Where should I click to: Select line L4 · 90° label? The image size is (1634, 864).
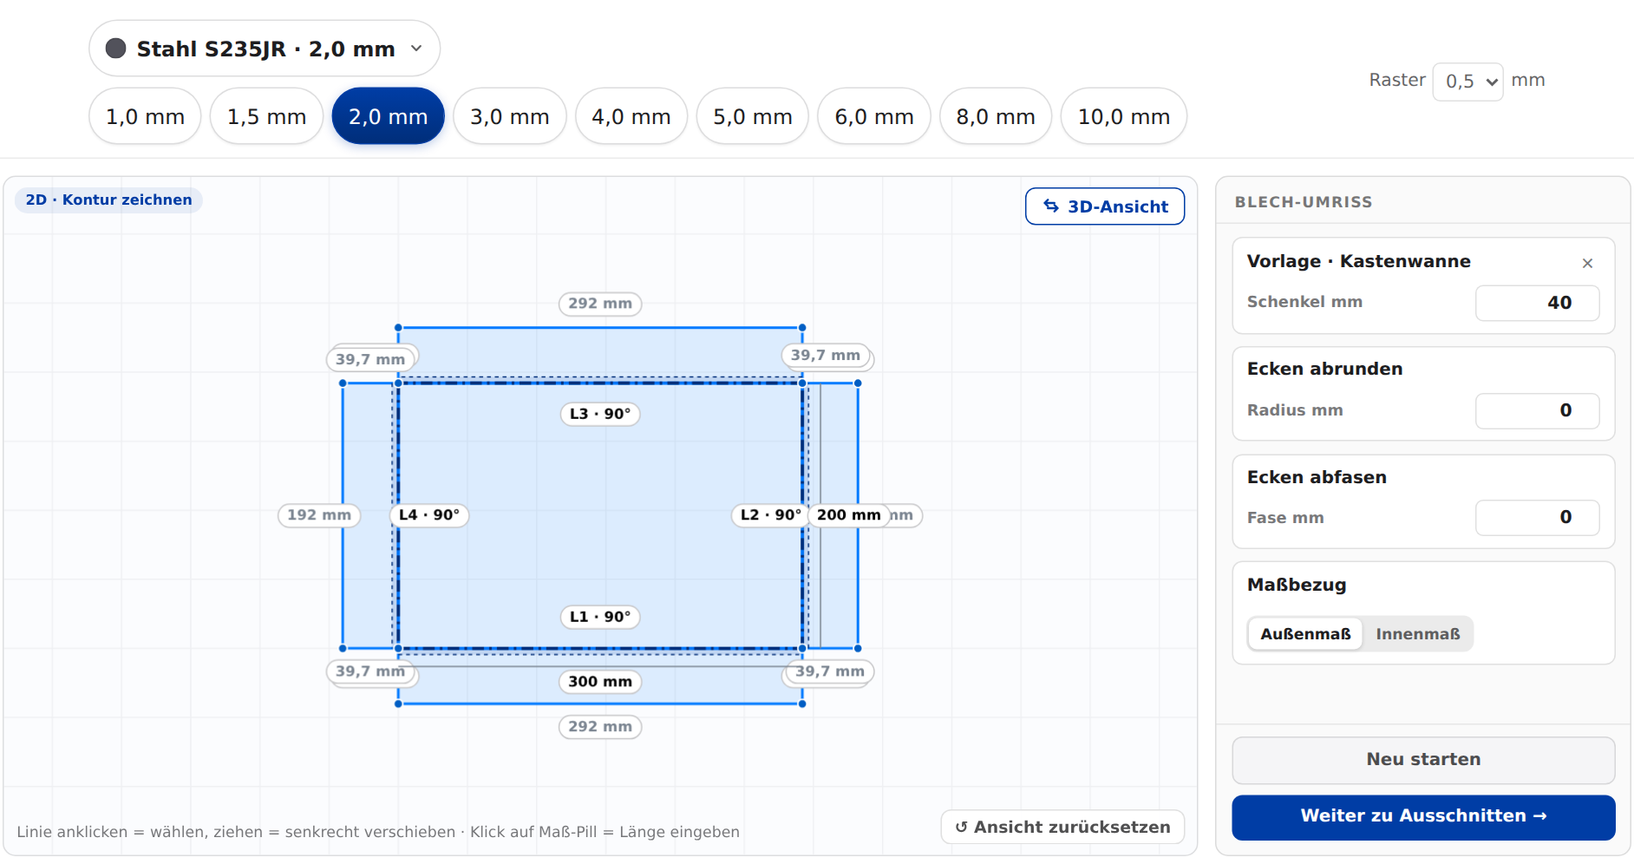(x=429, y=515)
